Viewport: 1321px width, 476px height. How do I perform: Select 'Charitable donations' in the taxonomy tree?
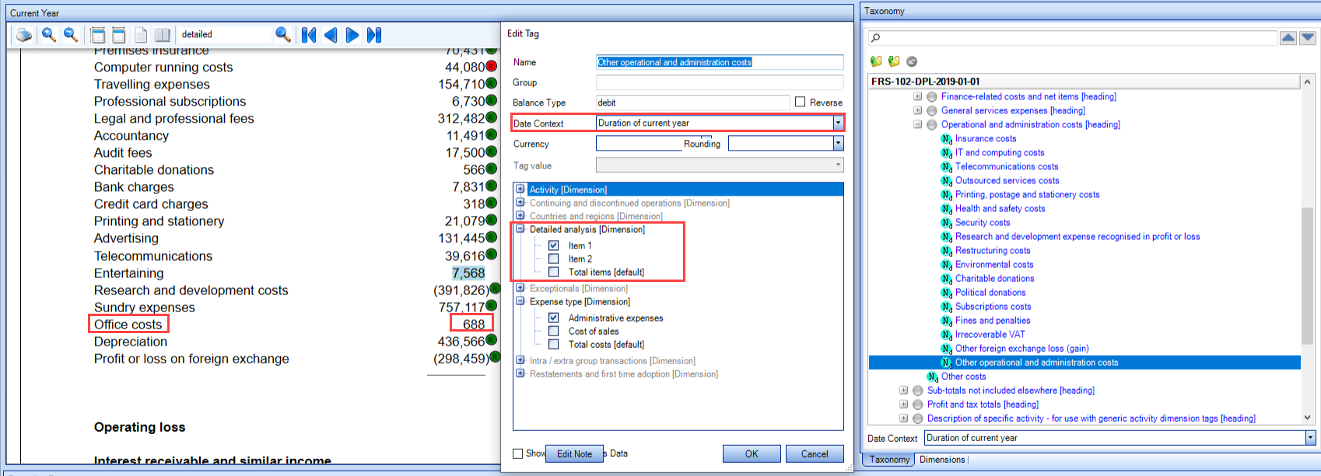pos(995,279)
